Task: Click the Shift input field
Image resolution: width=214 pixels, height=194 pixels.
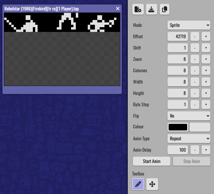Action: click(178, 48)
